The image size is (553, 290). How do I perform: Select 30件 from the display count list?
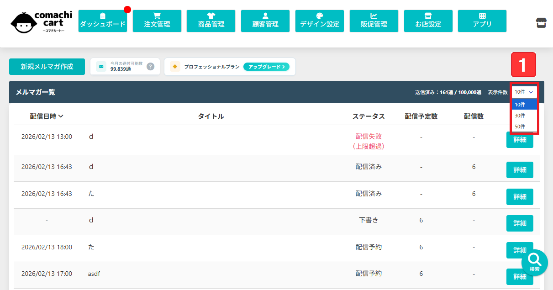[520, 116]
